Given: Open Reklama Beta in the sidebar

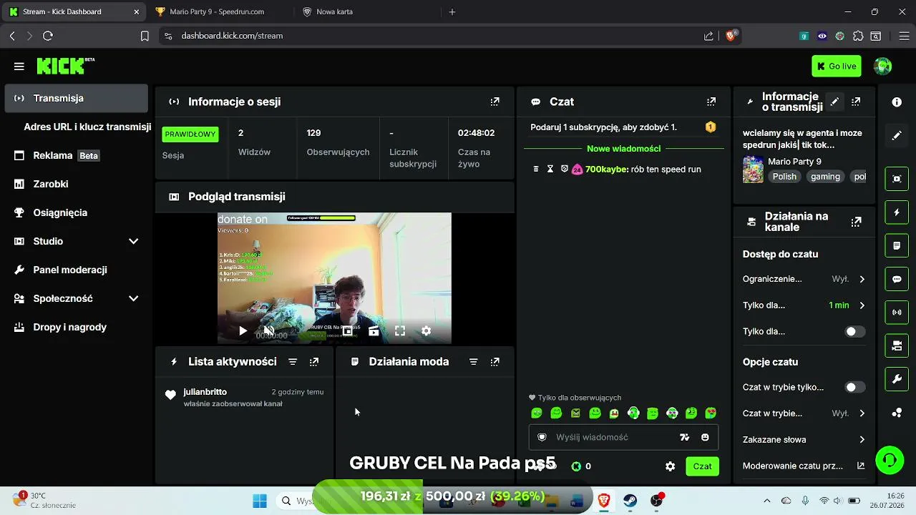Looking at the screenshot, I should pyautogui.click(x=77, y=155).
